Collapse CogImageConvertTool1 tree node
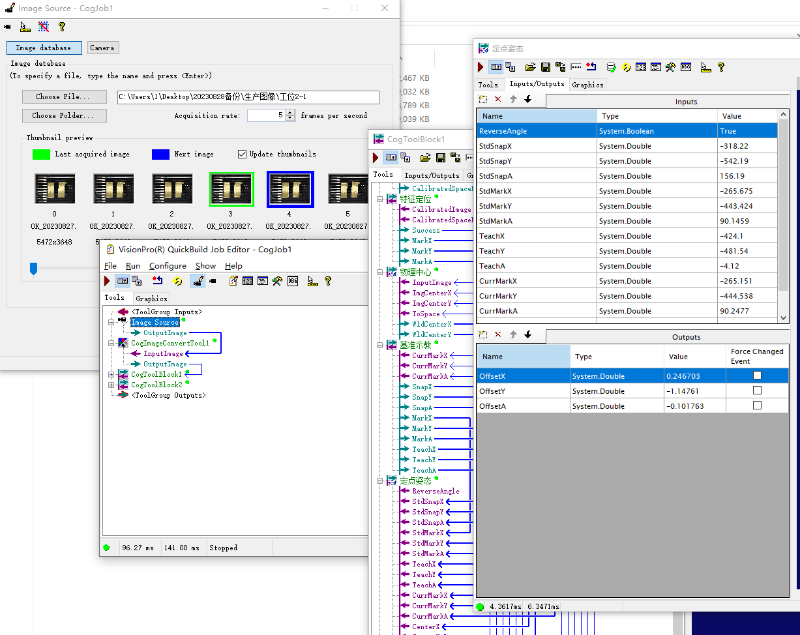 click(111, 343)
